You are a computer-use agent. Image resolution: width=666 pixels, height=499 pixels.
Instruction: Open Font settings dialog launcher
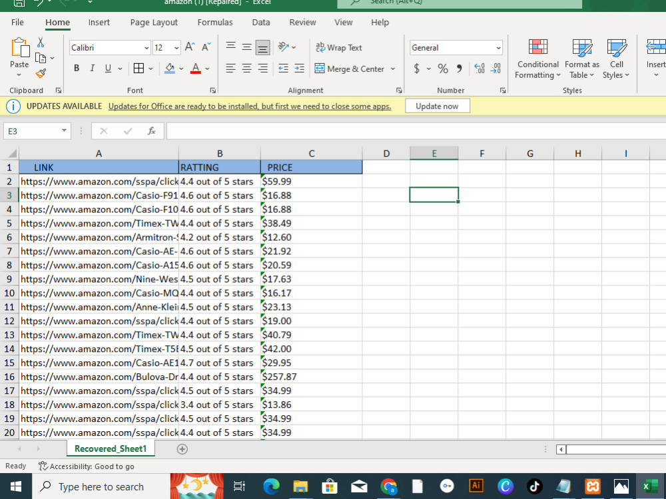(213, 90)
